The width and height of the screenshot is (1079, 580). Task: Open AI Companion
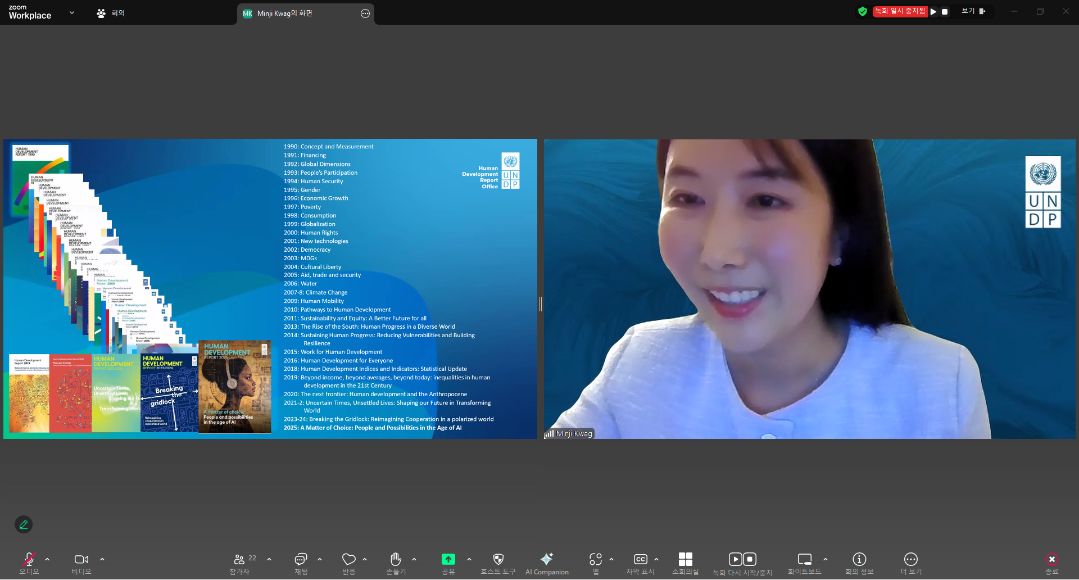546,564
